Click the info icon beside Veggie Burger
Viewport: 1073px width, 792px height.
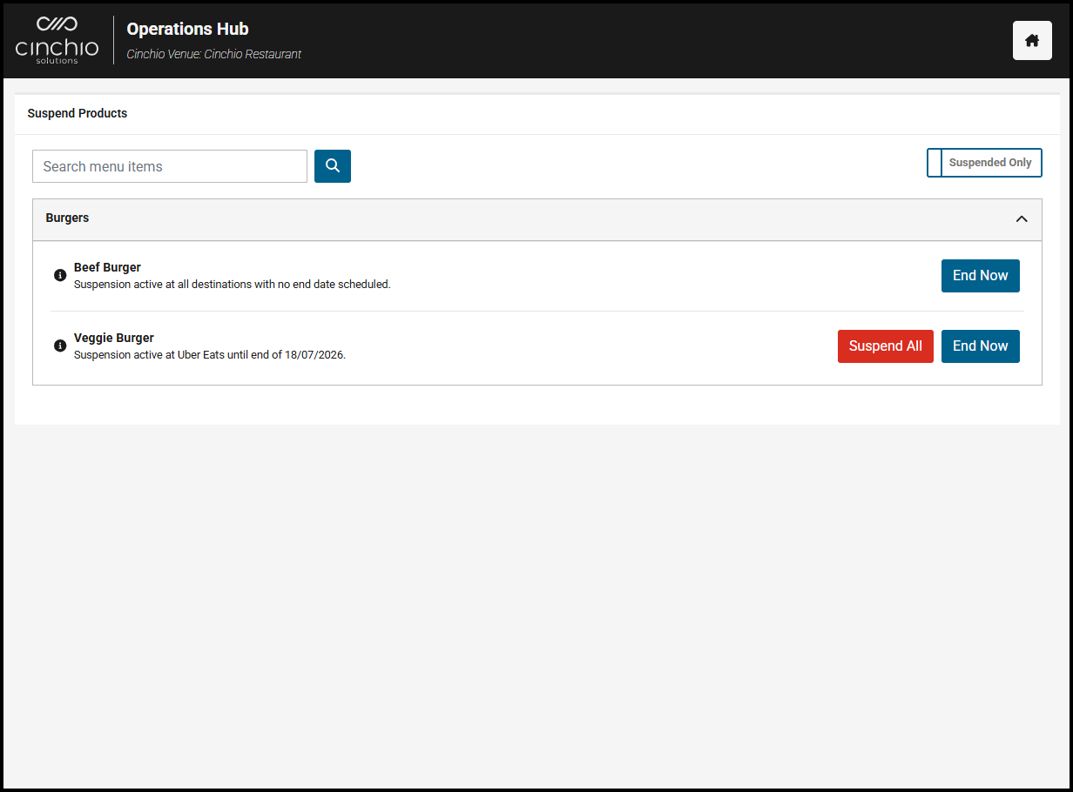[x=60, y=346]
